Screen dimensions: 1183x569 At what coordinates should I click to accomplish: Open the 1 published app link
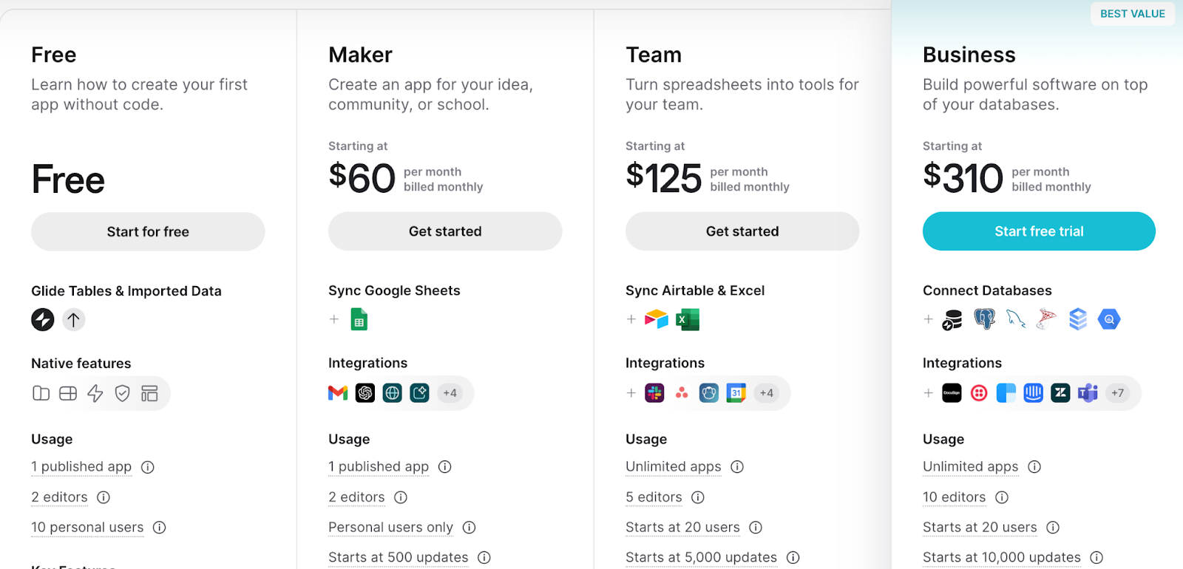(x=81, y=466)
